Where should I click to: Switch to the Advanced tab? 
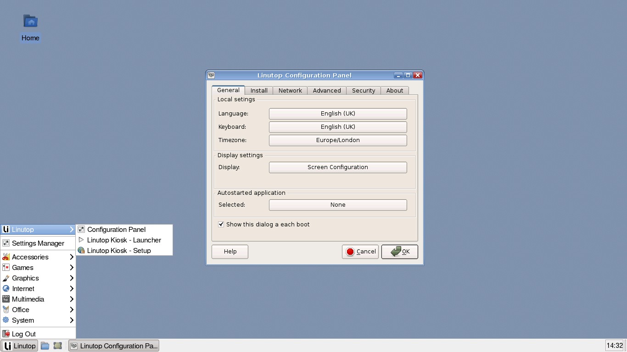pos(327,91)
